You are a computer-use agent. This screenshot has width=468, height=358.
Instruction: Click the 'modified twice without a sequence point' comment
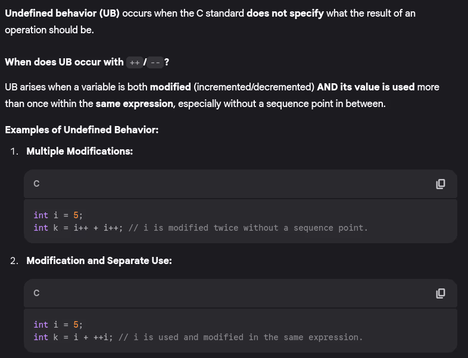[248, 228]
